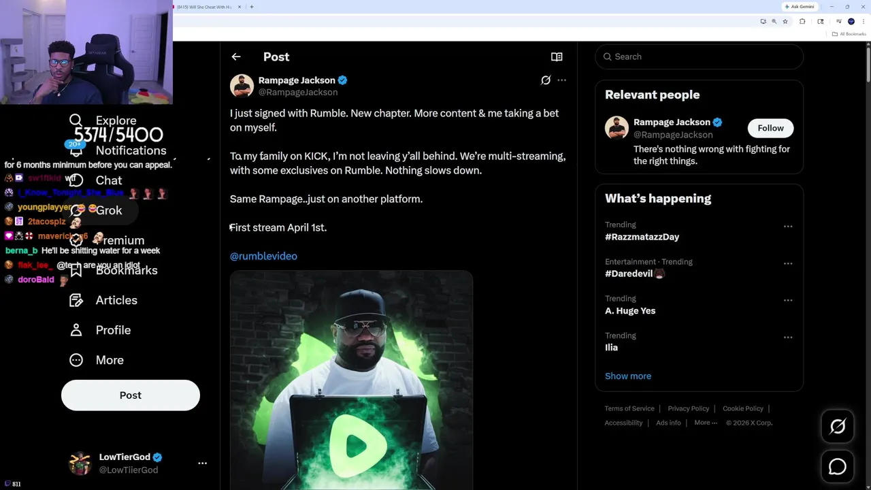The width and height of the screenshot is (871, 490).
Task: Open browser profile avatar
Action: point(851,22)
